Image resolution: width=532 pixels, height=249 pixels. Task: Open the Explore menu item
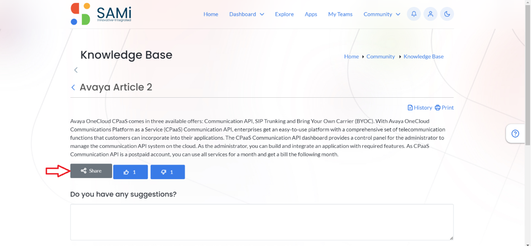pyautogui.click(x=285, y=14)
